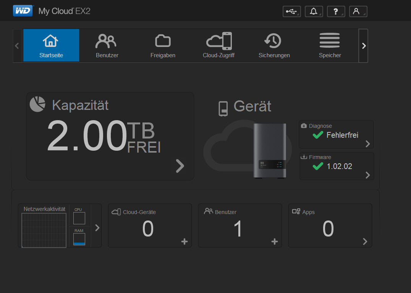Viewport: 411px width, 293px height.
Task: Click the My Cloud EX2 title
Action: 64,11
